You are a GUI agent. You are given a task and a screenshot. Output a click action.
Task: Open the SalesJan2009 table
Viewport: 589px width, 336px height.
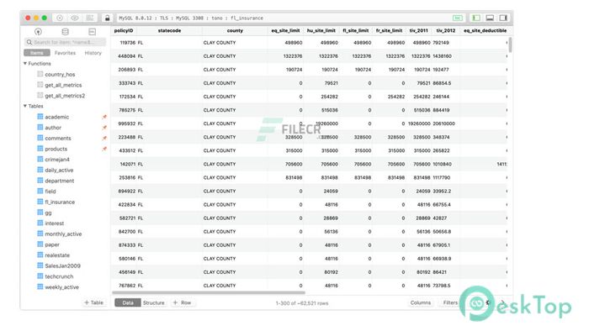click(x=63, y=266)
